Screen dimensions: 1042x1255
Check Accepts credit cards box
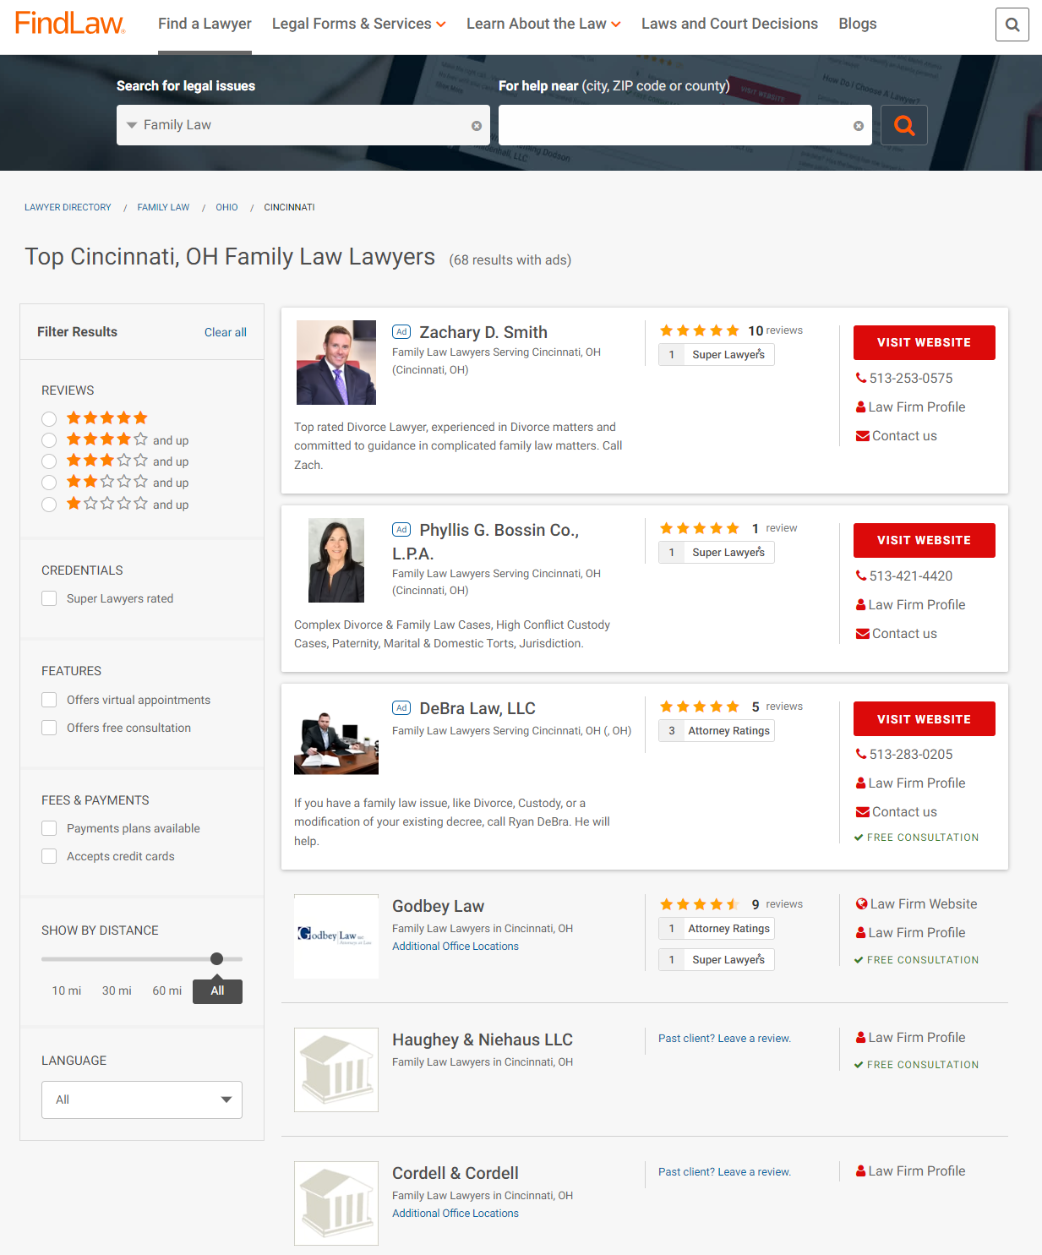tap(49, 856)
